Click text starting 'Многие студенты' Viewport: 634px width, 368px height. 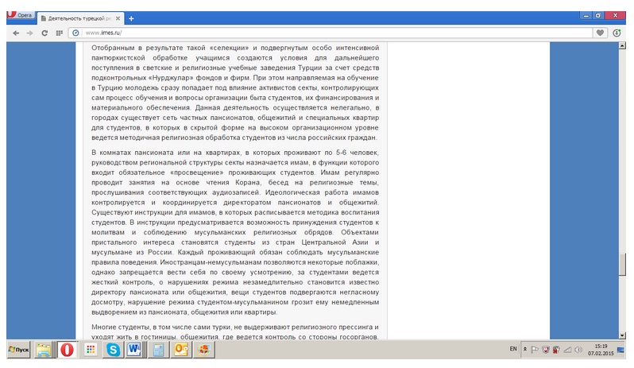tap(235, 331)
